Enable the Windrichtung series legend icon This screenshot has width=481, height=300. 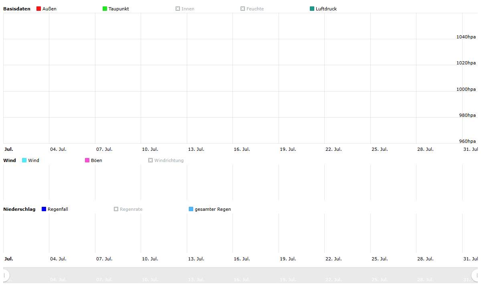tap(150, 160)
